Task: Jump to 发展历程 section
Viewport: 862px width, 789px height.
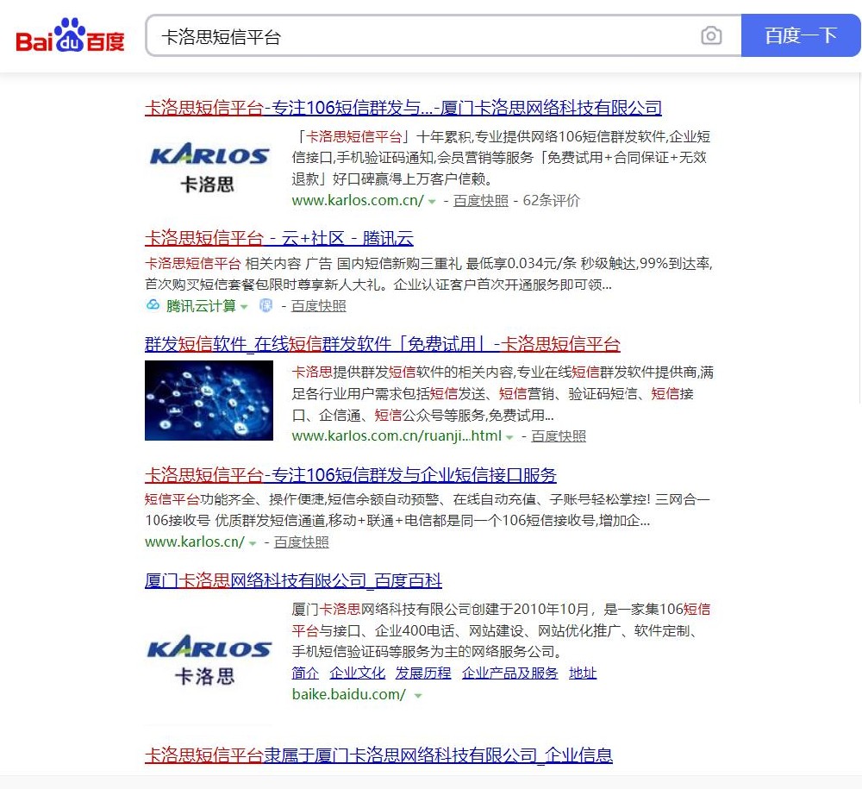Action: pyautogui.click(x=423, y=673)
